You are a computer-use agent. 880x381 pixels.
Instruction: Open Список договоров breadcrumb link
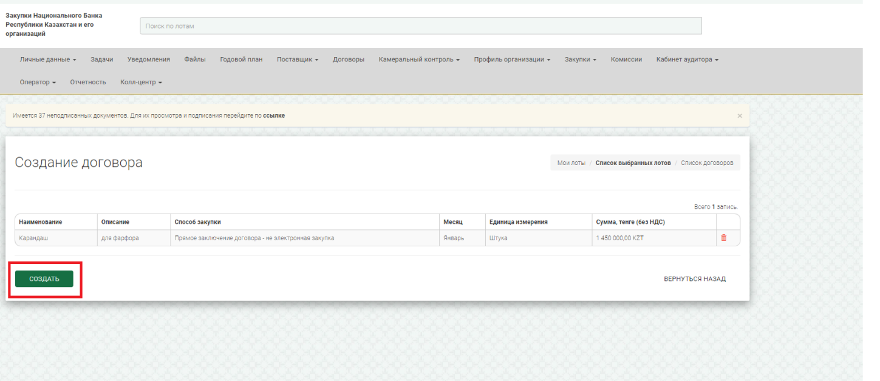[x=707, y=163]
